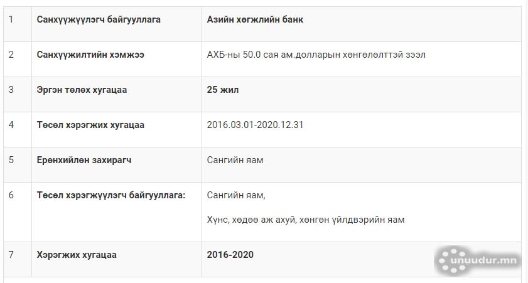Click the 'Төсөл хэрэгжих хугацаа' label
Screen dimensions: 528x283
(90, 125)
